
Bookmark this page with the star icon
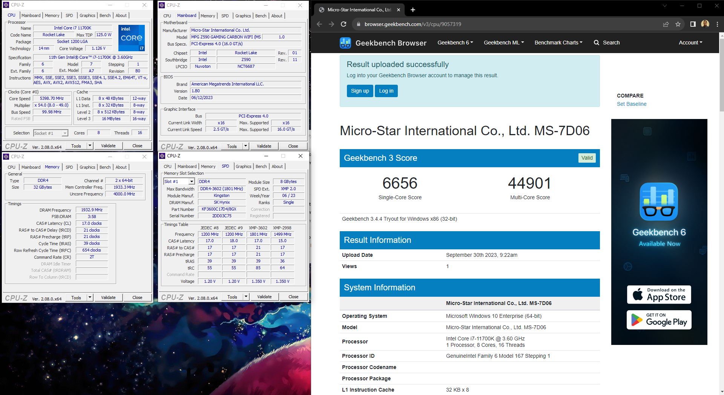(x=678, y=24)
